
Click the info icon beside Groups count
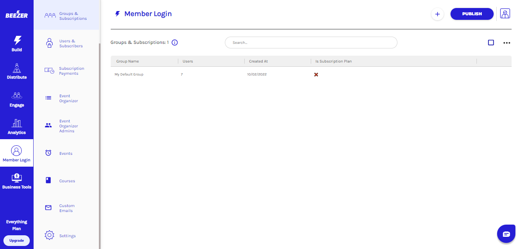point(174,43)
